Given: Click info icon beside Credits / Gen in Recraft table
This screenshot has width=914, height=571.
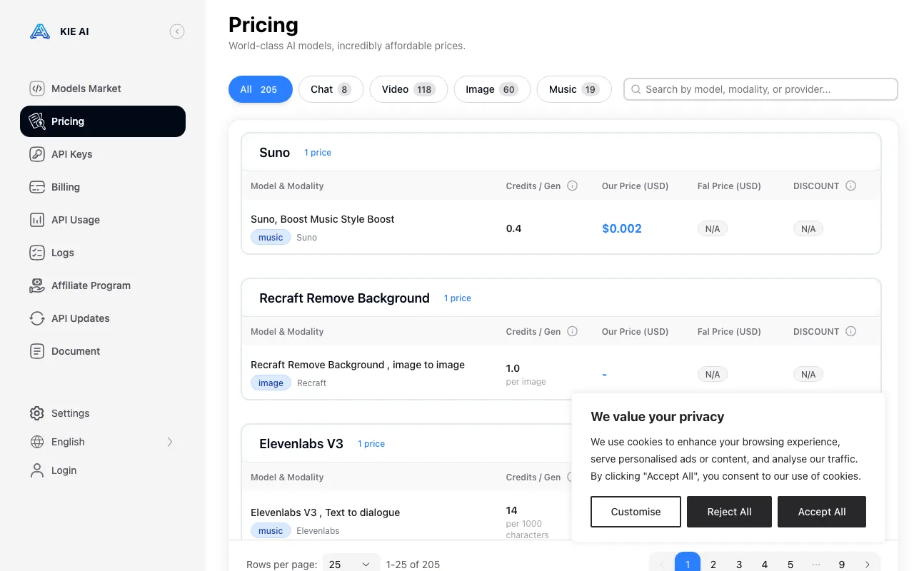Looking at the screenshot, I should click(x=572, y=331).
